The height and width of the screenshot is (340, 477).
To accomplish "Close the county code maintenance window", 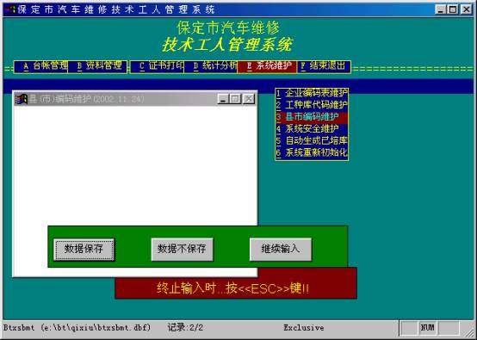I will 249,99.
